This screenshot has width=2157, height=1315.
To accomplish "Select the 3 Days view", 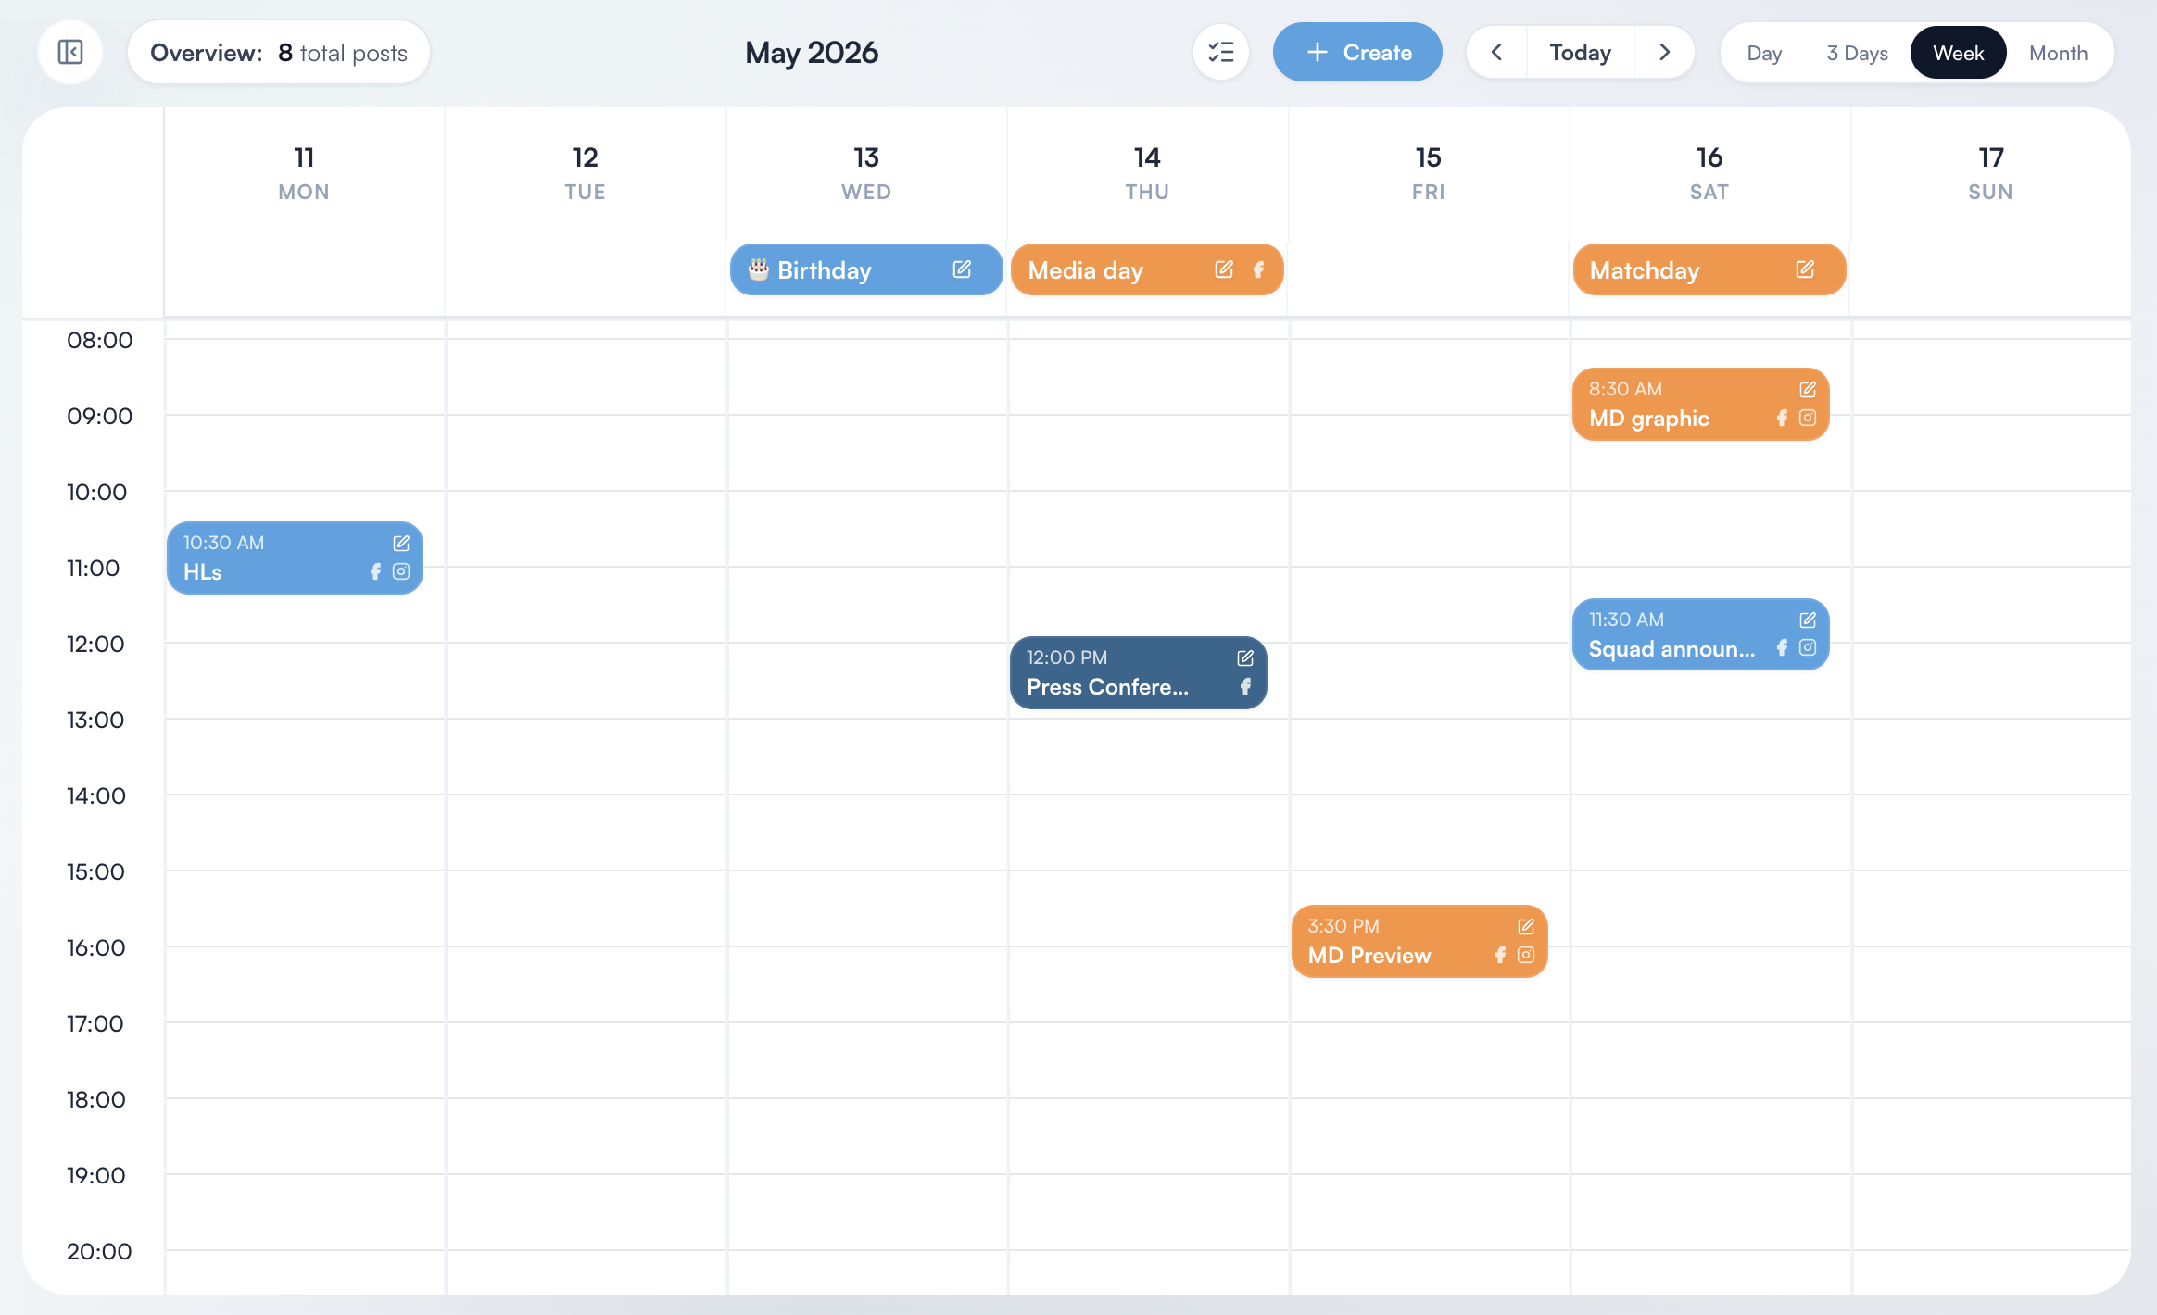I will coord(1857,53).
